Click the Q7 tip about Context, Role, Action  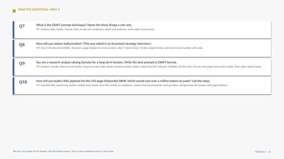click(x=98, y=29)
